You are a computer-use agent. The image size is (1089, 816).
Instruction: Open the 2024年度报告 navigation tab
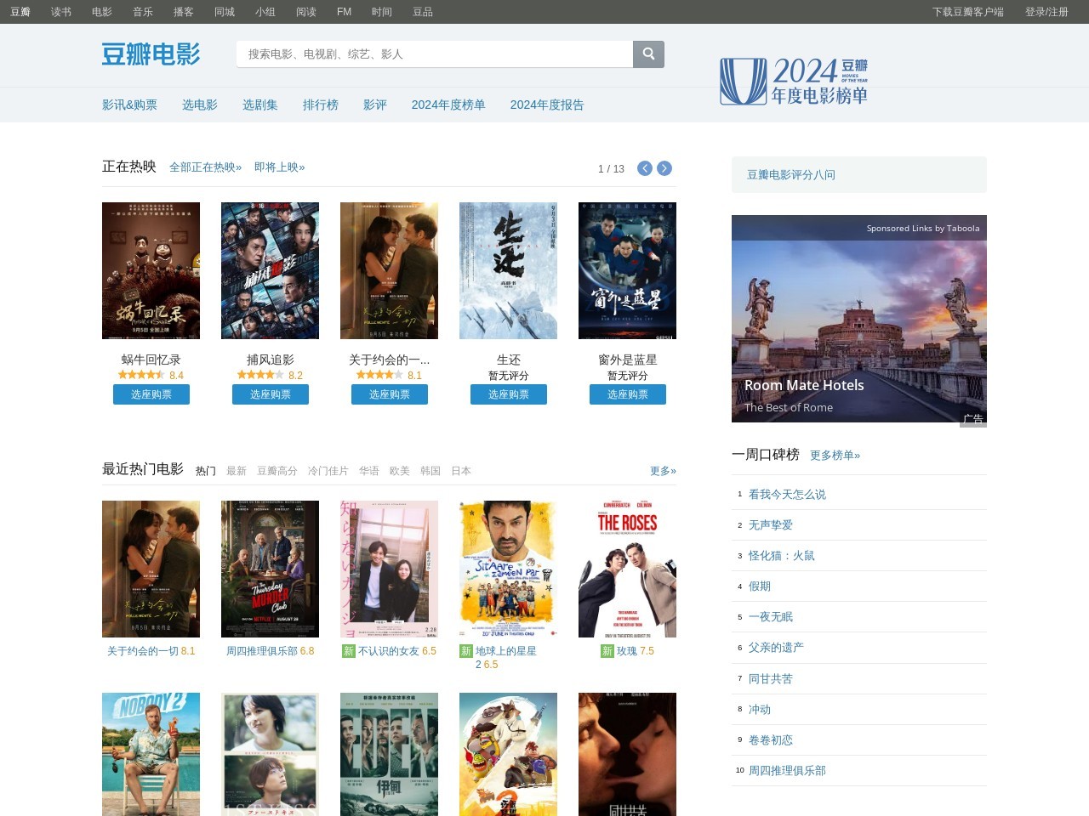[x=547, y=105]
